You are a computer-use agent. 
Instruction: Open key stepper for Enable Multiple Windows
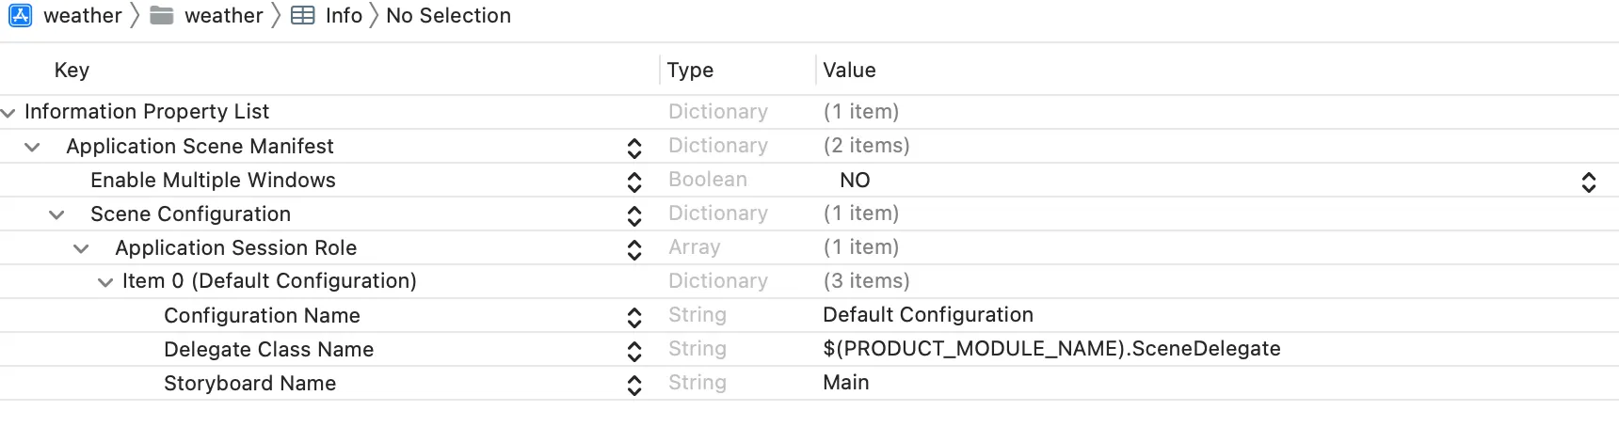(634, 182)
